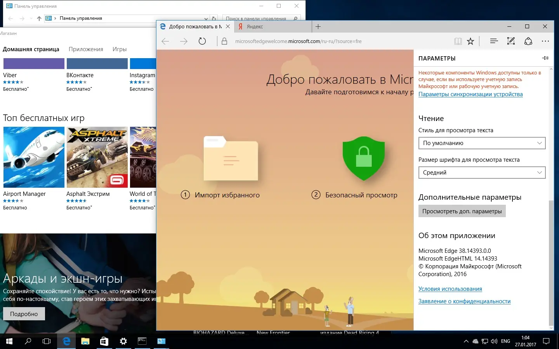Refresh the current Edge page
Image resolution: width=559 pixels, height=349 pixels.
point(202,41)
